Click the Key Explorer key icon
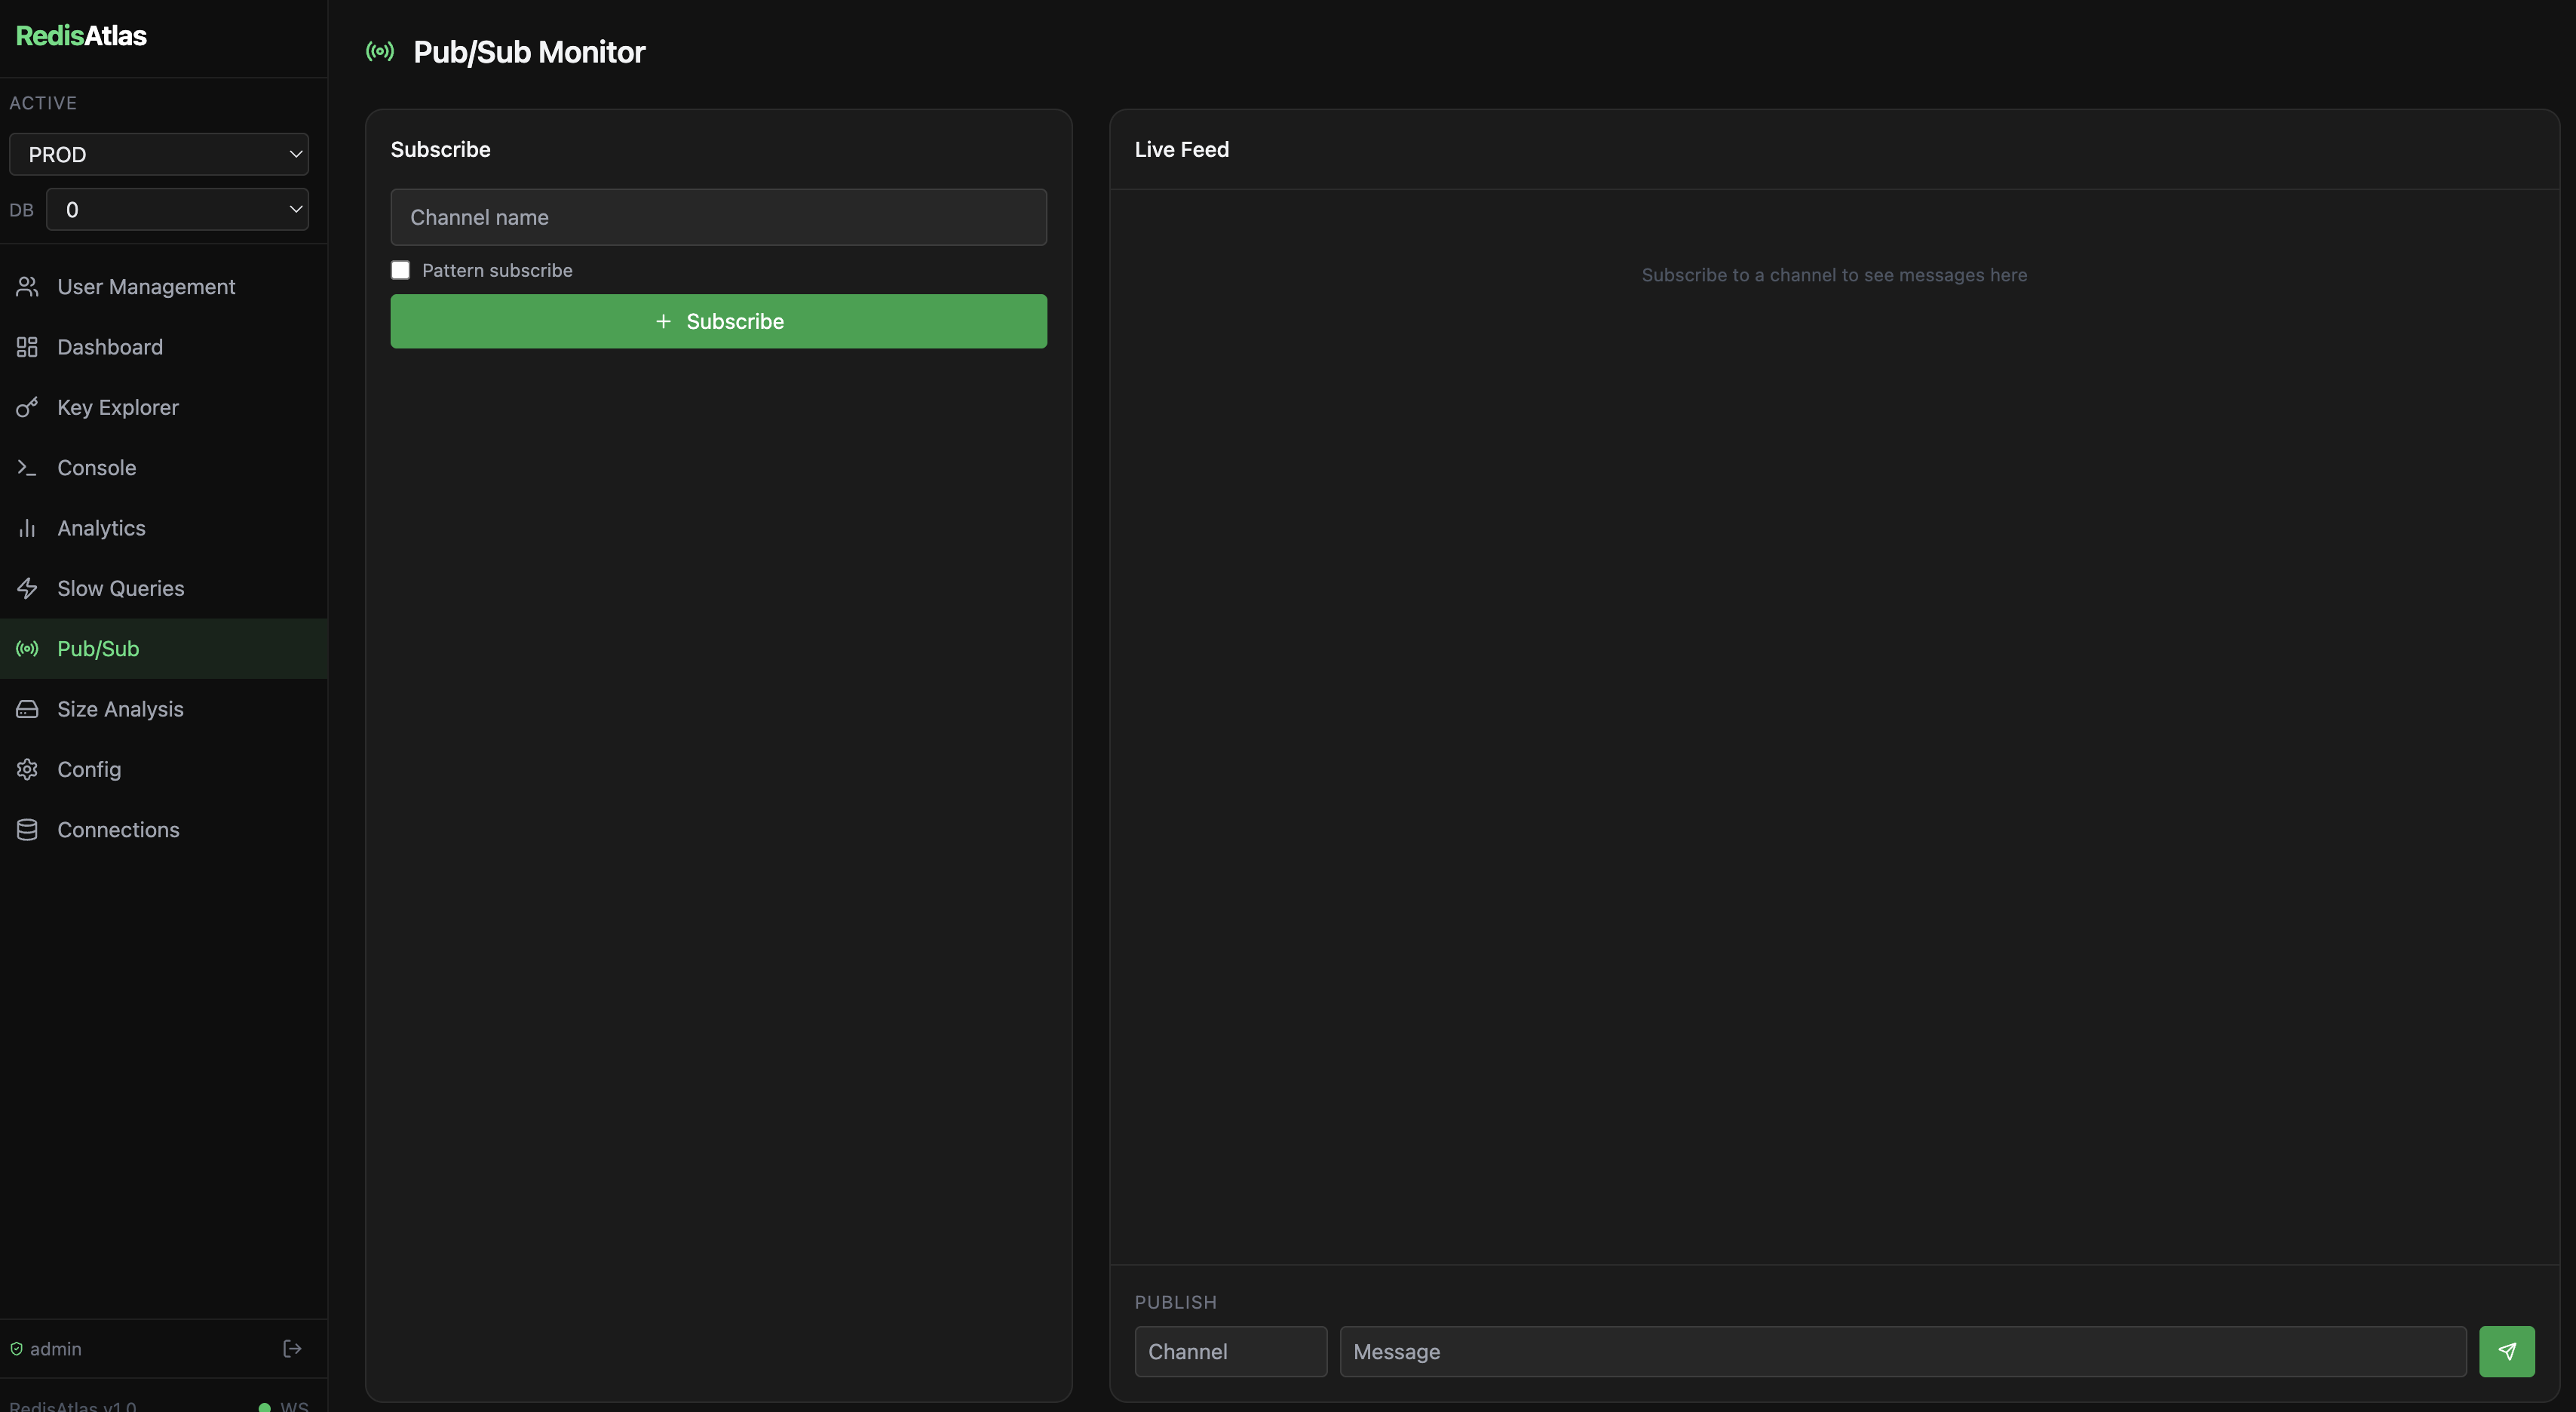This screenshot has width=2576, height=1412. pyautogui.click(x=27, y=407)
